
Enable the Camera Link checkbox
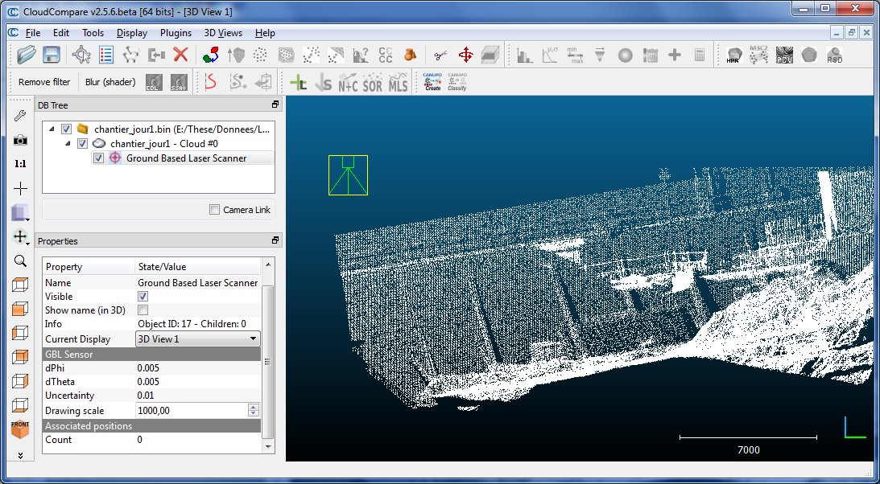click(214, 210)
